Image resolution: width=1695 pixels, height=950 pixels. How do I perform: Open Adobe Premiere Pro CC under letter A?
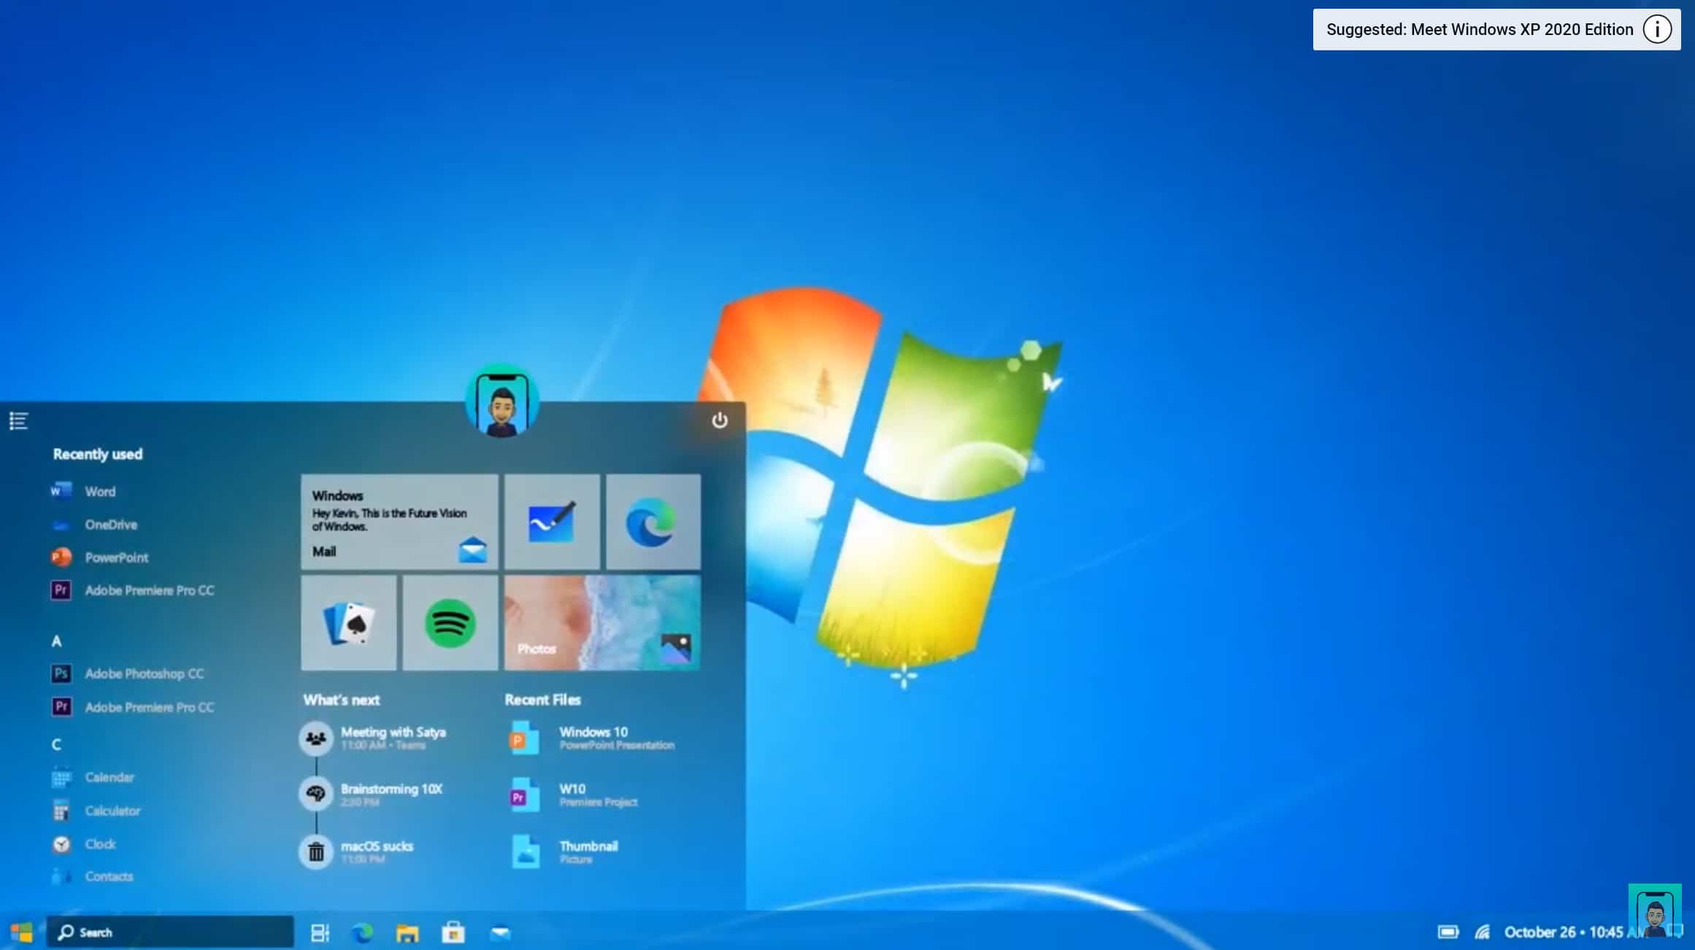pos(132,707)
